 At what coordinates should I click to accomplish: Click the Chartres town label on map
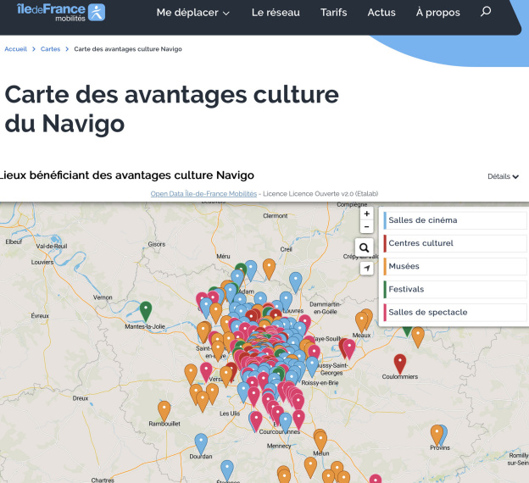pos(103,480)
